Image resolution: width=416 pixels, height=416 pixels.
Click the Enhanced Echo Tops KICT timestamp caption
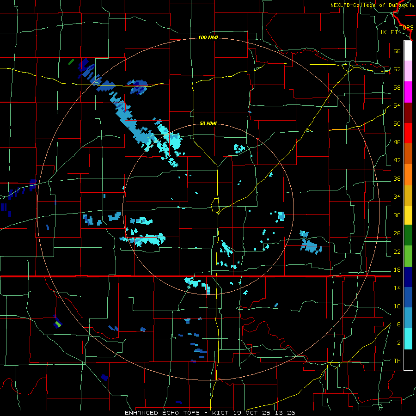coord(210,413)
